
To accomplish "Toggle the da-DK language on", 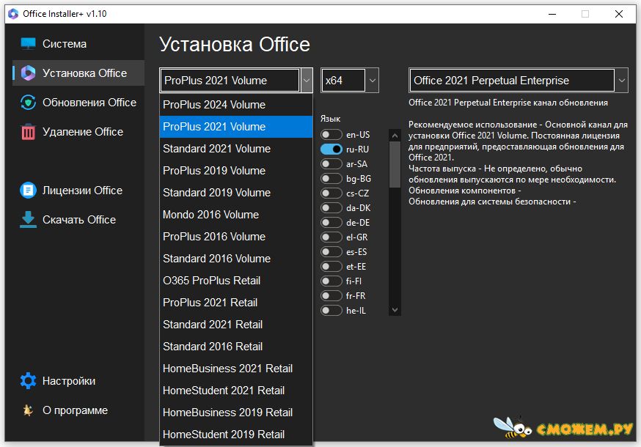I will click(x=331, y=208).
